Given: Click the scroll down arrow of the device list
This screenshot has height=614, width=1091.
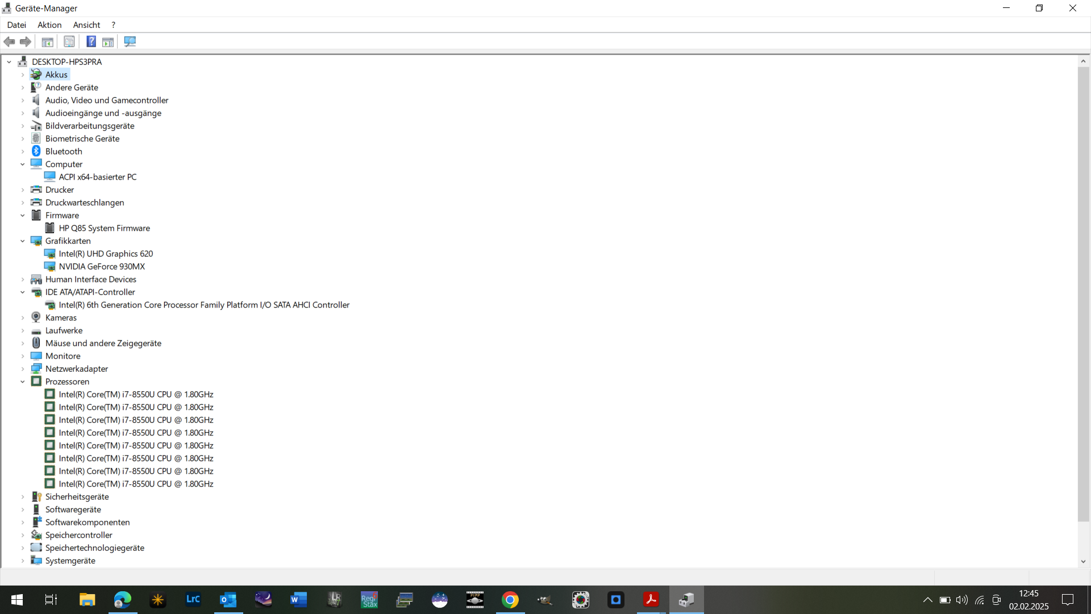Looking at the screenshot, I should point(1083,561).
